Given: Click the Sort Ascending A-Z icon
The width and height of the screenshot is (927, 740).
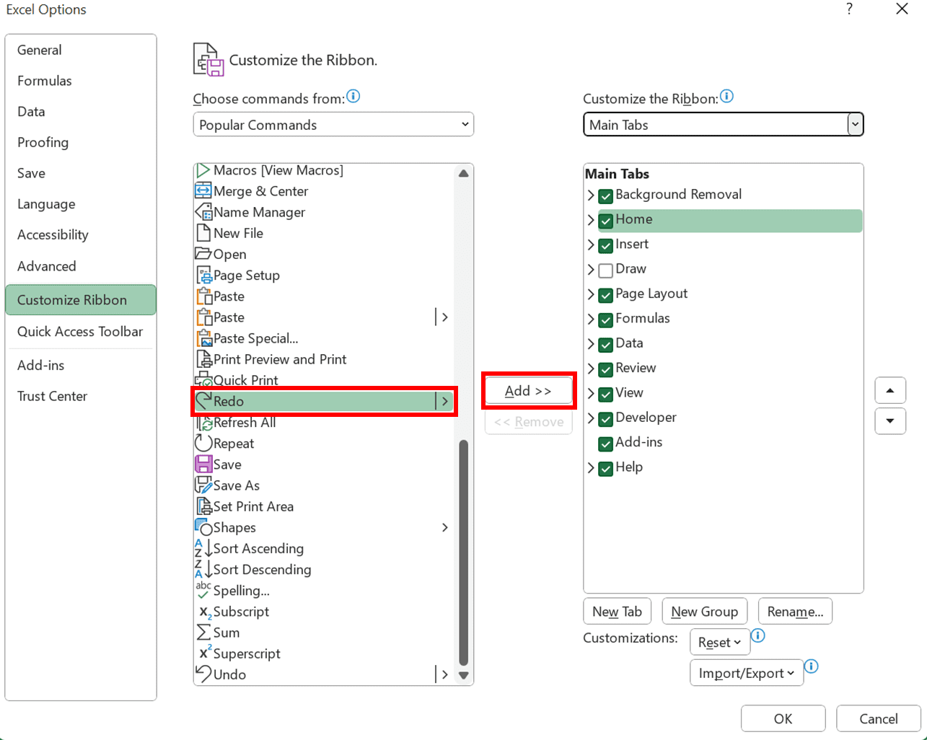Looking at the screenshot, I should click(x=203, y=548).
